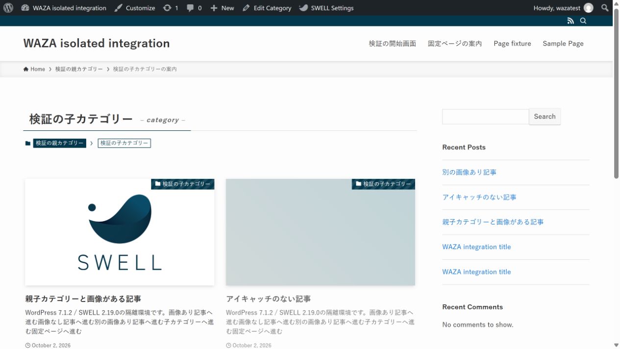
Task: Open post title 親子カテゴリーと画像がある記事
Action: [83, 299]
